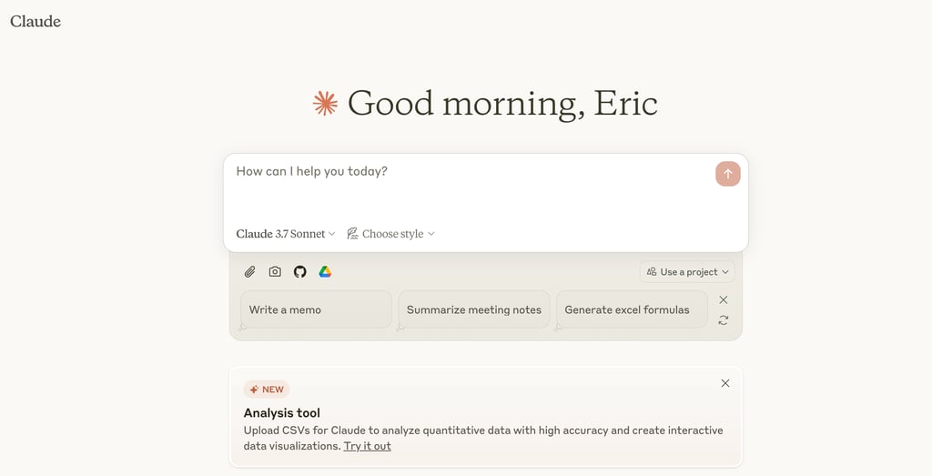
Task: Open the Claude 3.7 Sonnet model dropdown
Action: point(286,234)
